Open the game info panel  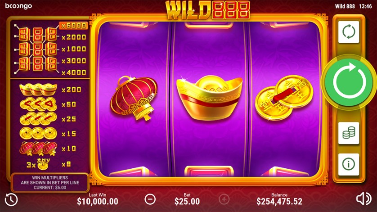click(349, 164)
